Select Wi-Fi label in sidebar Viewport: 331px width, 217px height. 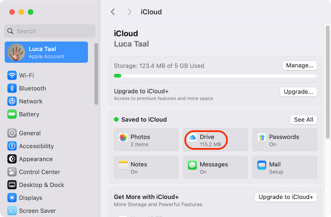[26, 75]
